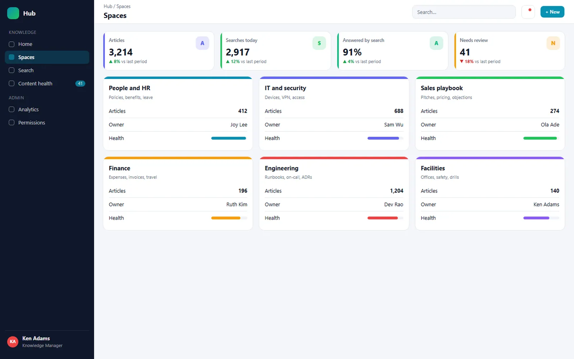Click the Home sidebar icon
The height and width of the screenshot is (359, 574).
pyautogui.click(x=11, y=44)
